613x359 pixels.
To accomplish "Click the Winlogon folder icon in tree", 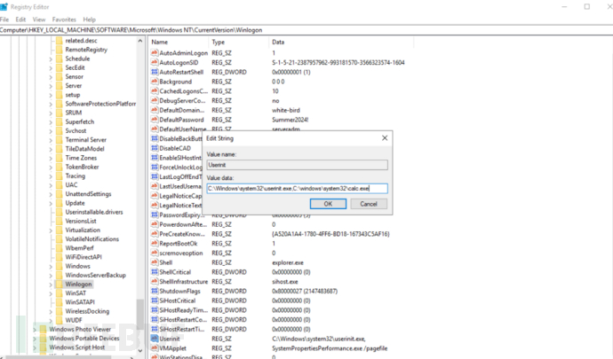I will (59, 284).
